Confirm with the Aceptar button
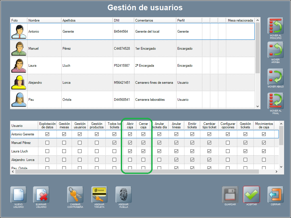 [x=251, y=195]
